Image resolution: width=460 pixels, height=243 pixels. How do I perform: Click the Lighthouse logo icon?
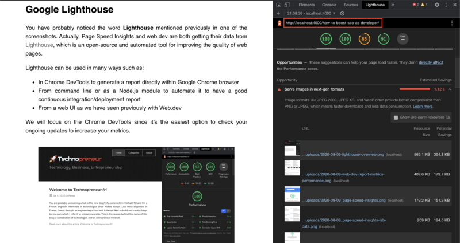279,23
